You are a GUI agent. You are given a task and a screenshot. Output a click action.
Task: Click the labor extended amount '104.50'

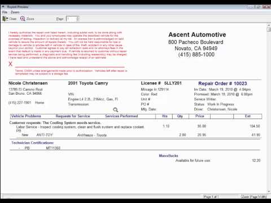[255, 126]
